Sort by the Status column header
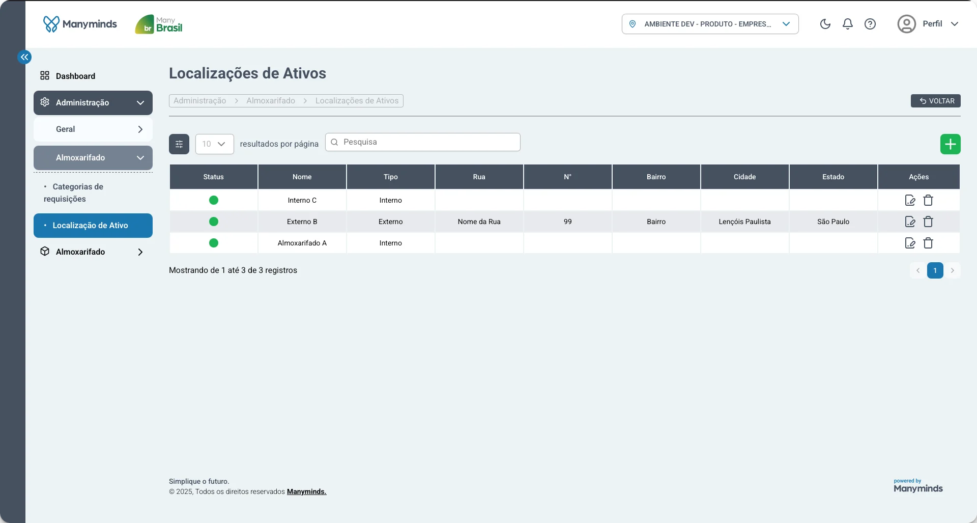Viewport: 977px width, 523px height. pyautogui.click(x=214, y=177)
